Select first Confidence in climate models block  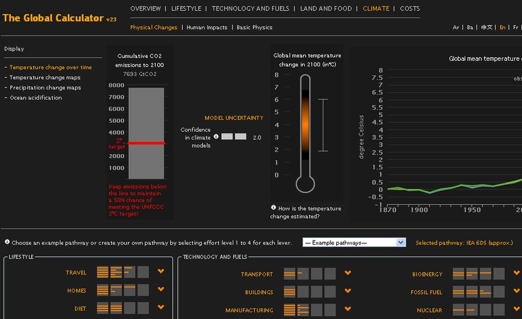(x=227, y=136)
